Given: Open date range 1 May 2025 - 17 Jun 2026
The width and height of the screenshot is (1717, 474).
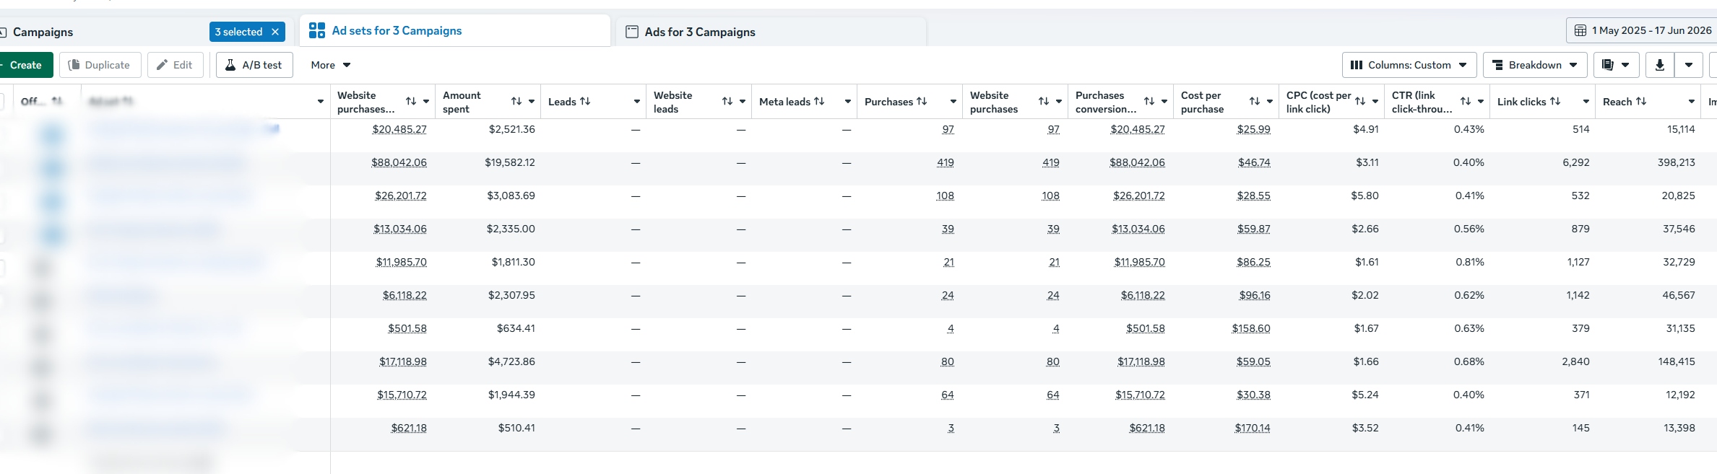Looking at the screenshot, I should 1641,30.
